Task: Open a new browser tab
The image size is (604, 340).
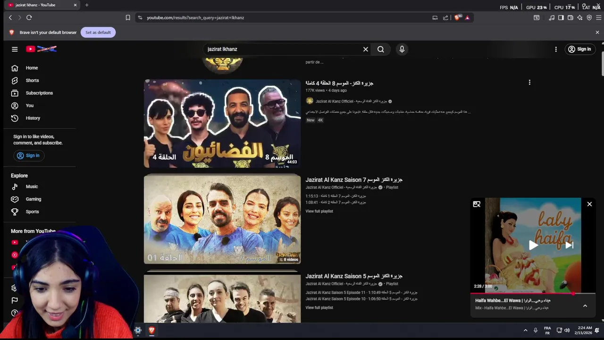Action: pyautogui.click(x=87, y=5)
